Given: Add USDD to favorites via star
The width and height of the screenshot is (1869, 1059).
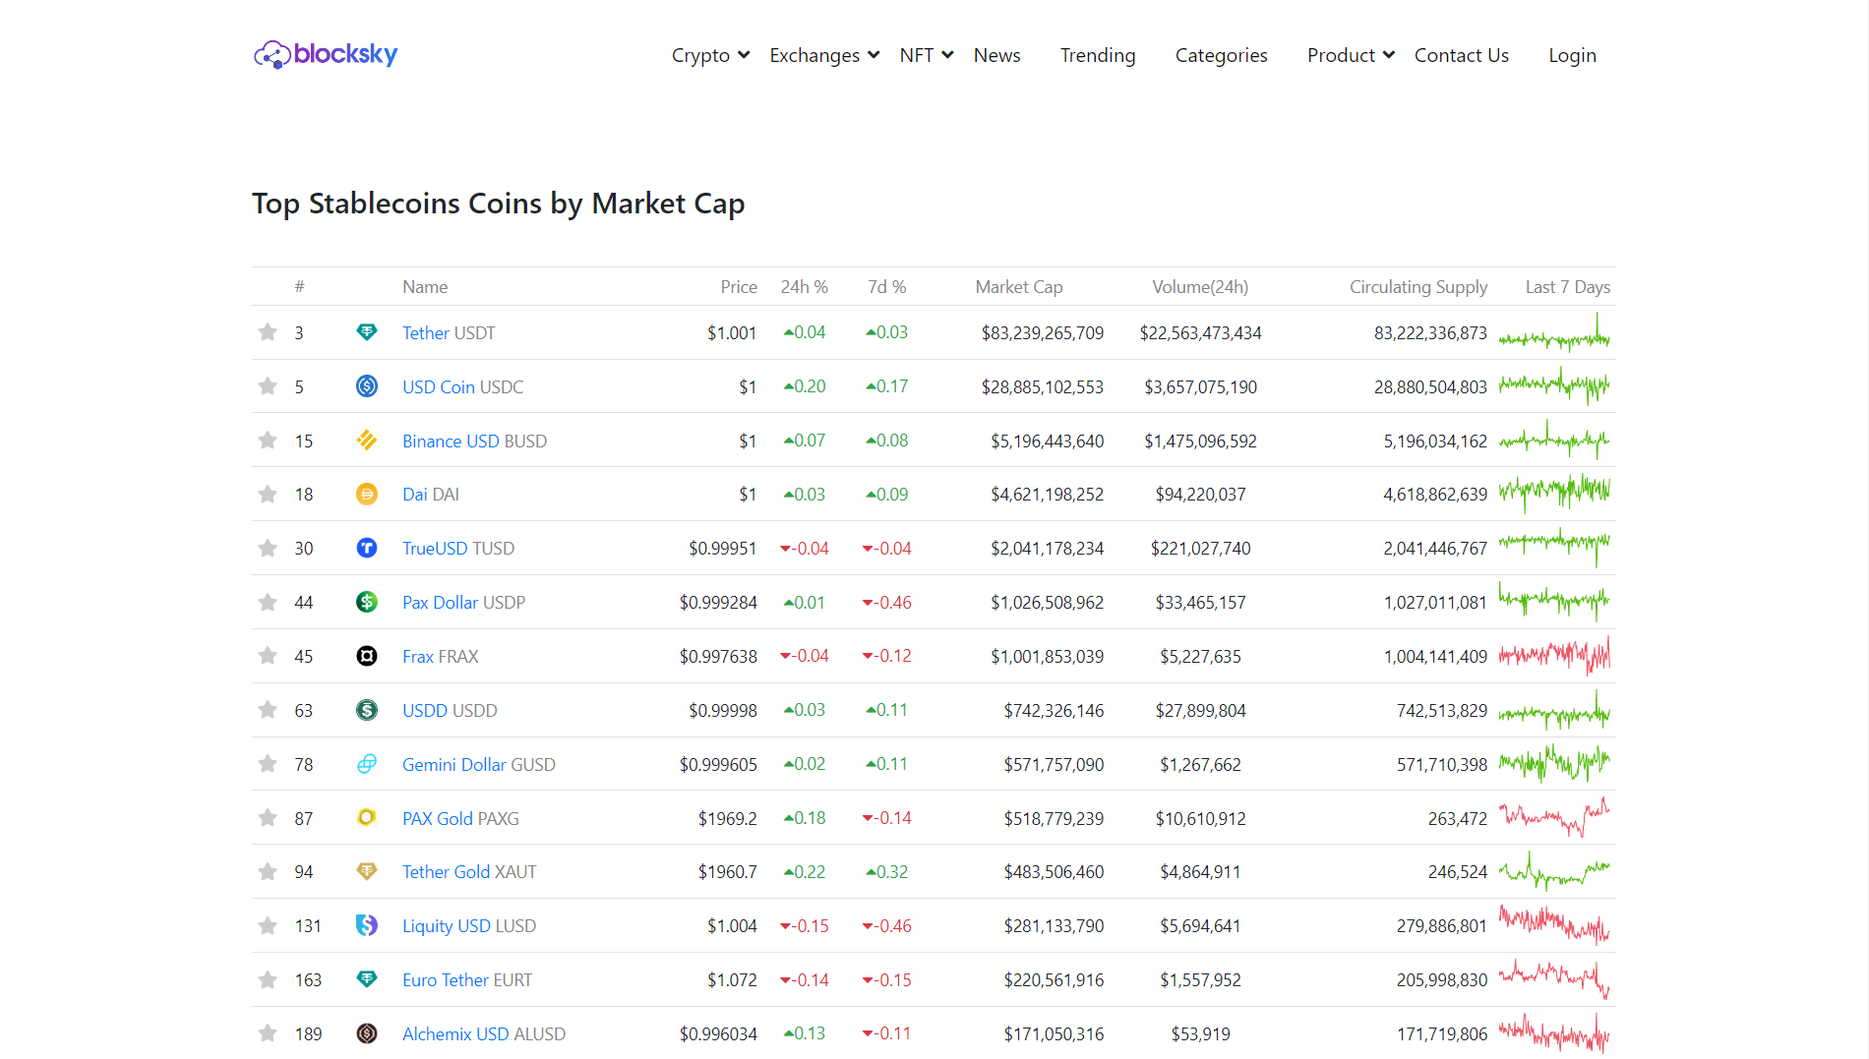Looking at the screenshot, I should [268, 710].
